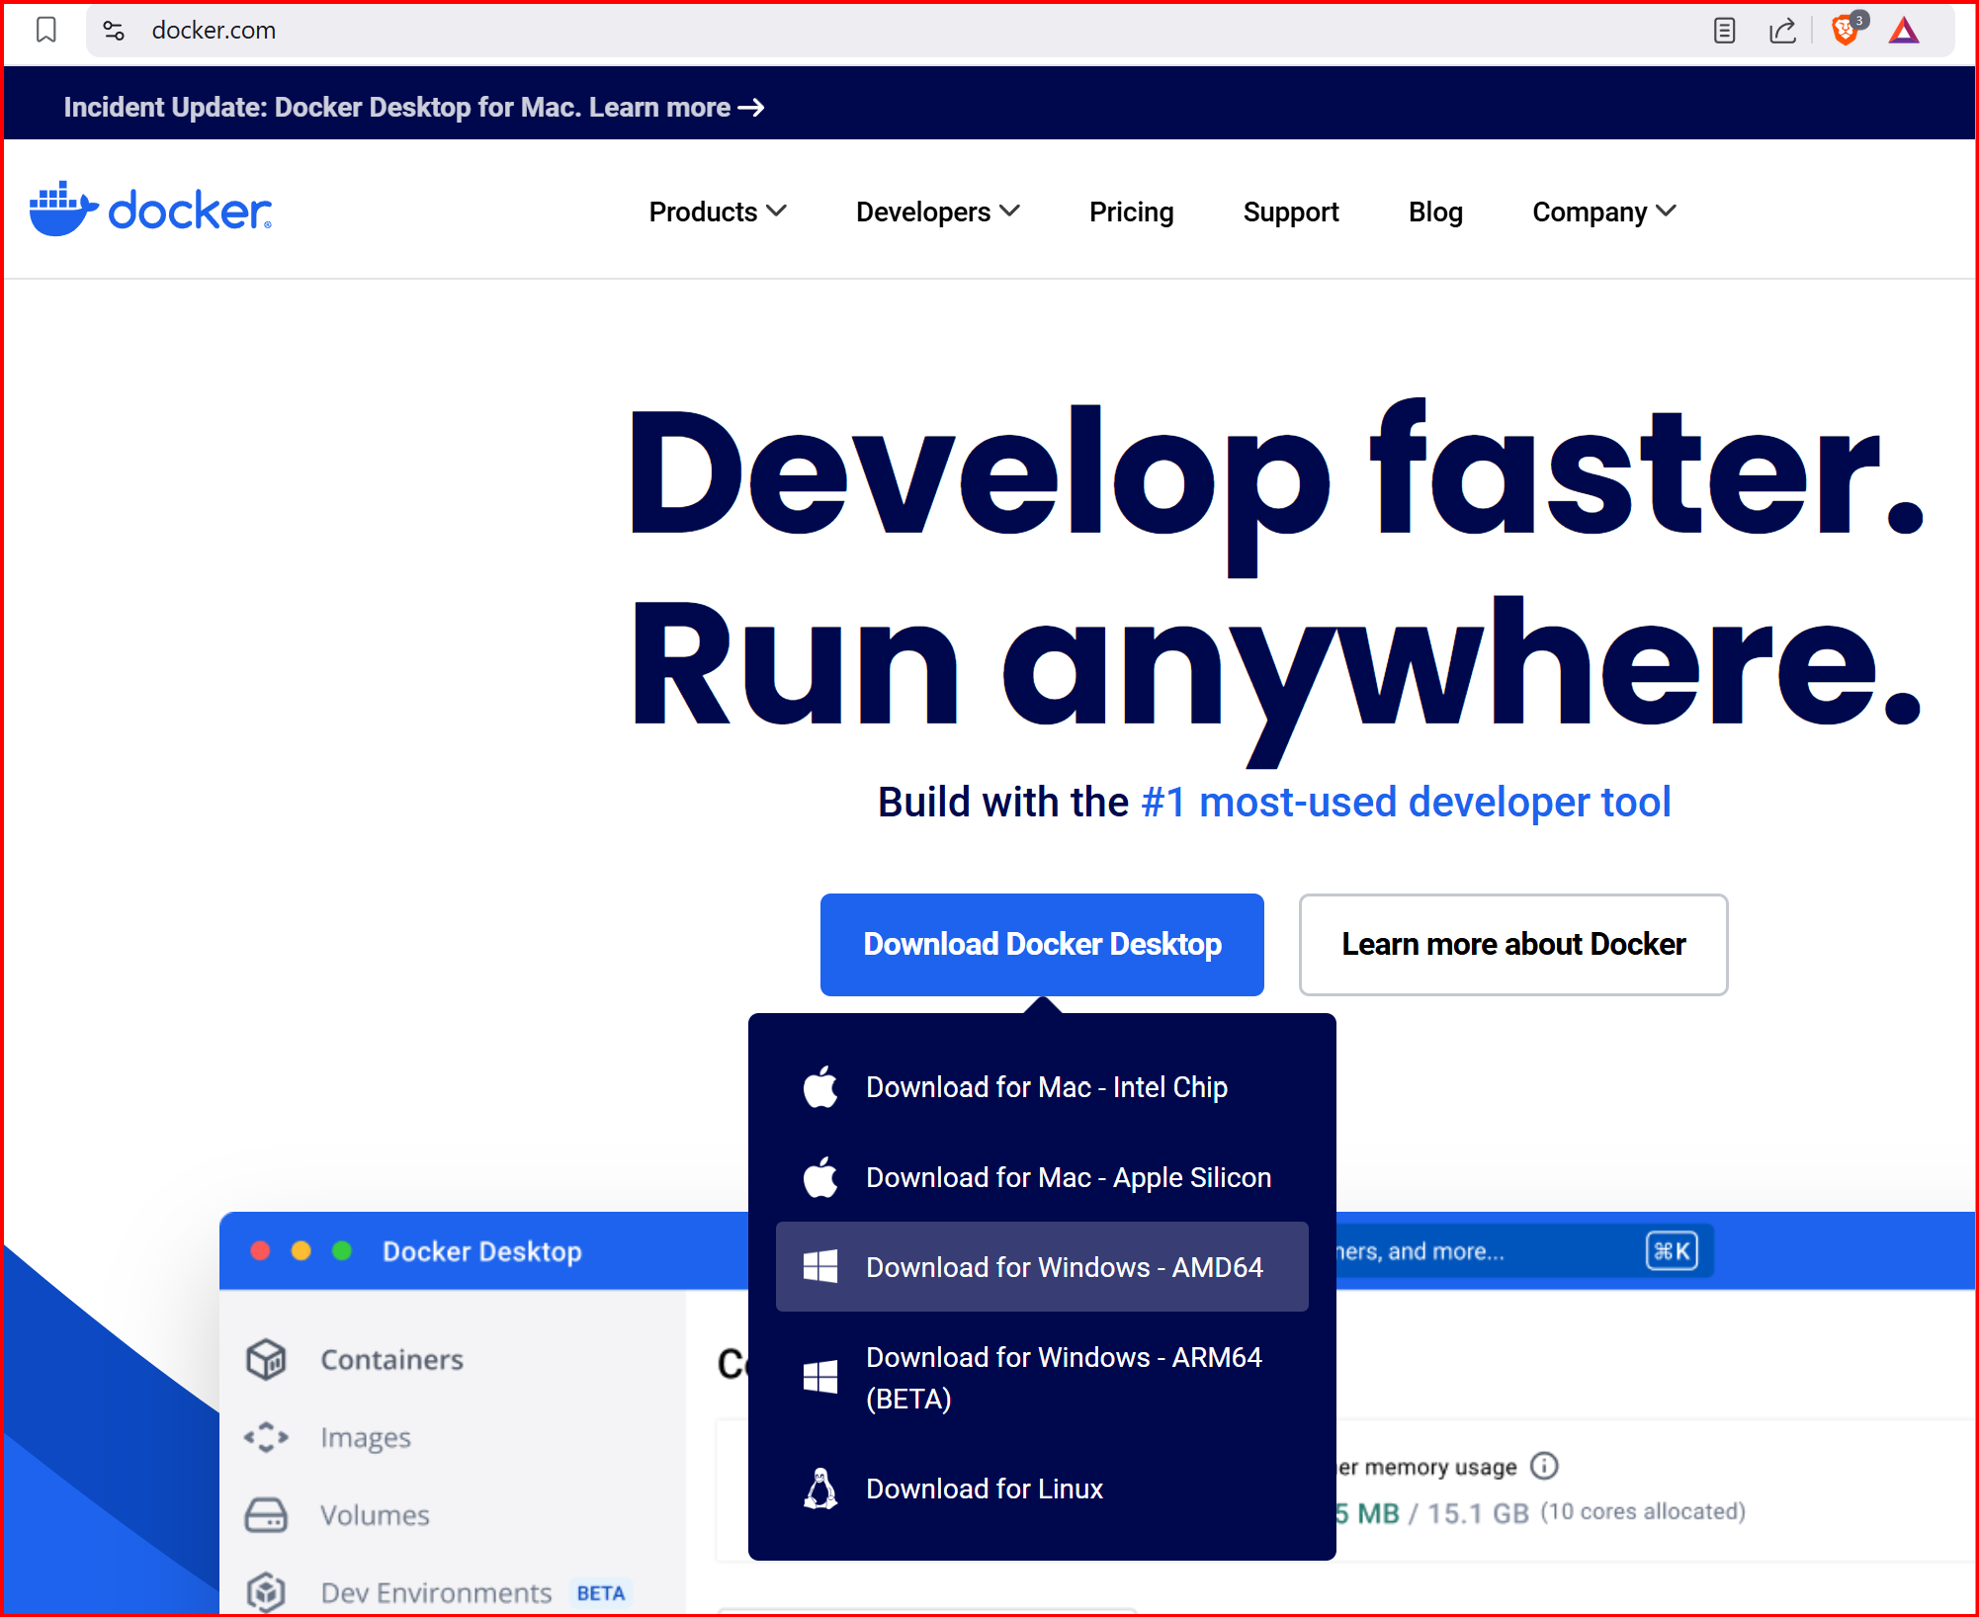The image size is (1979, 1617).
Task: Open the Pricing page
Action: pos(1131,212)
